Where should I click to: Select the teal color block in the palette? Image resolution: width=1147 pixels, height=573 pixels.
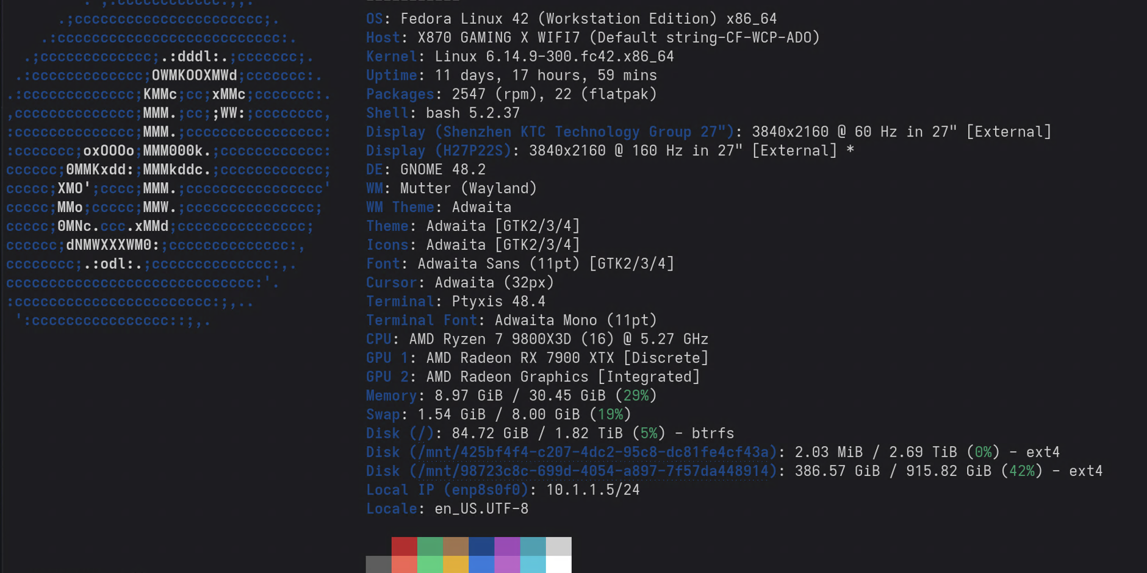coord(533,546)
